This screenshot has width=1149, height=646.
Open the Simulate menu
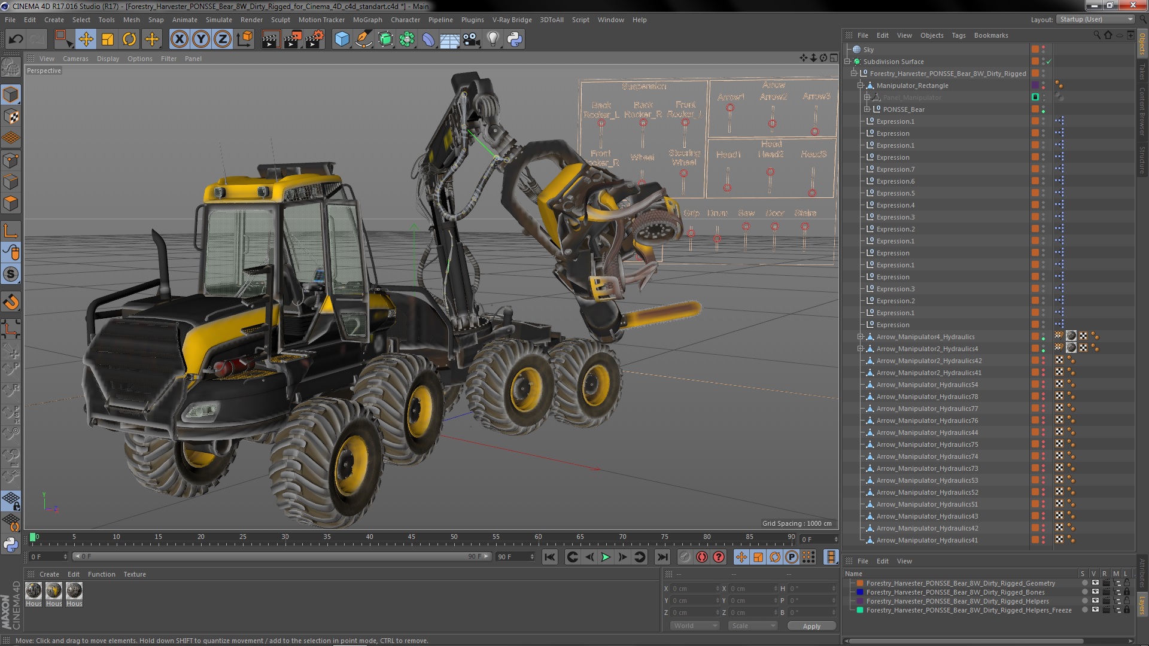point(218,20)
